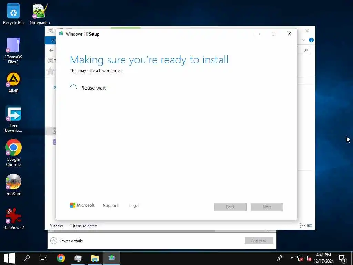Viewport: 353px width, 265px height.
Task: Click End task in Task Manager
Action: point(259,241)
